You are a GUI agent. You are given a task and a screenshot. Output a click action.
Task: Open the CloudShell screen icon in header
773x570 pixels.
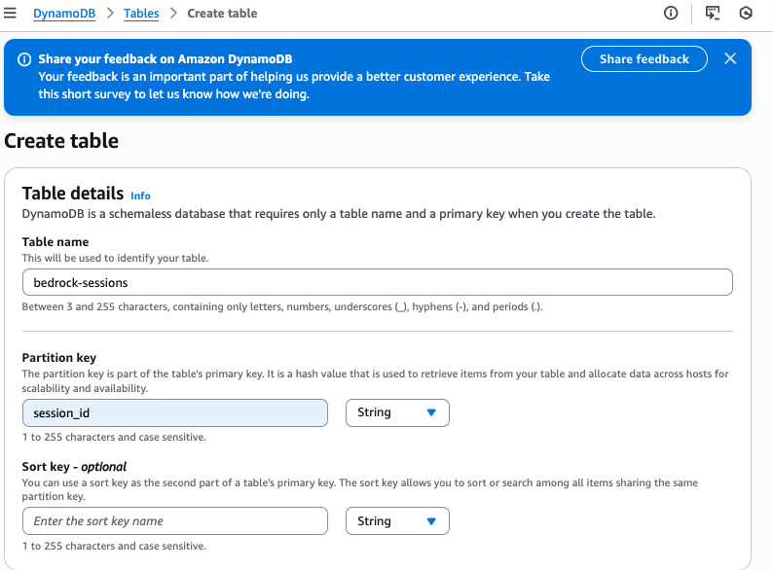point(713,13)
